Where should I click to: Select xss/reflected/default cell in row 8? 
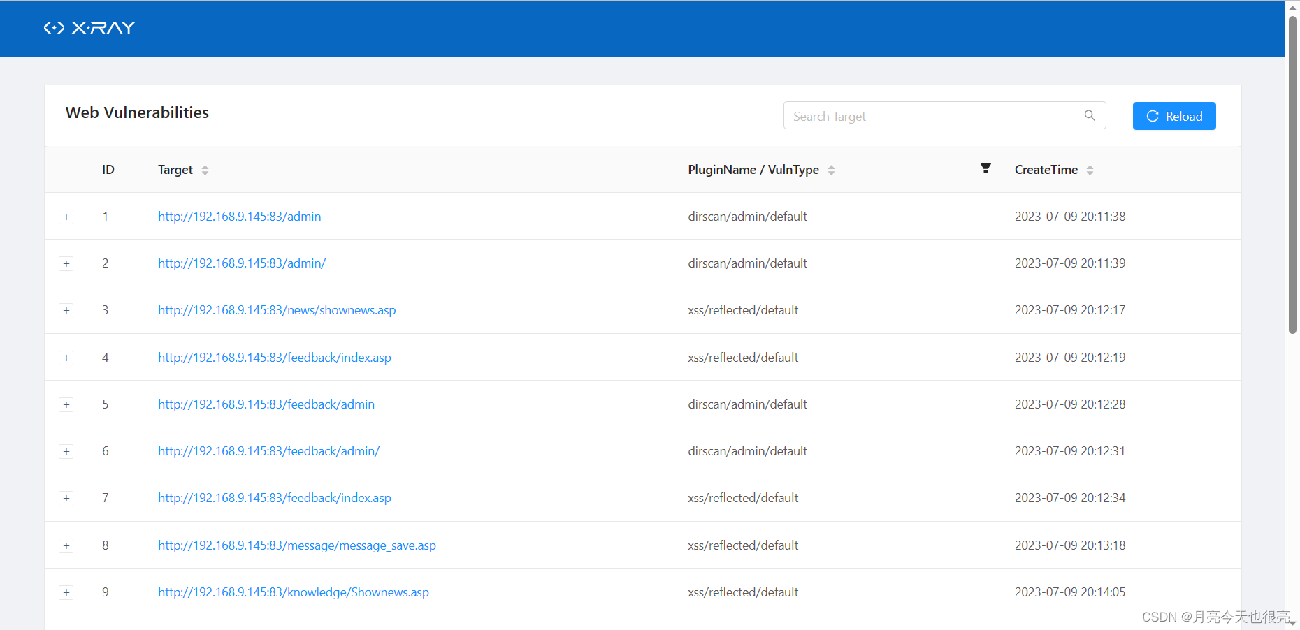tap(743, 545)
